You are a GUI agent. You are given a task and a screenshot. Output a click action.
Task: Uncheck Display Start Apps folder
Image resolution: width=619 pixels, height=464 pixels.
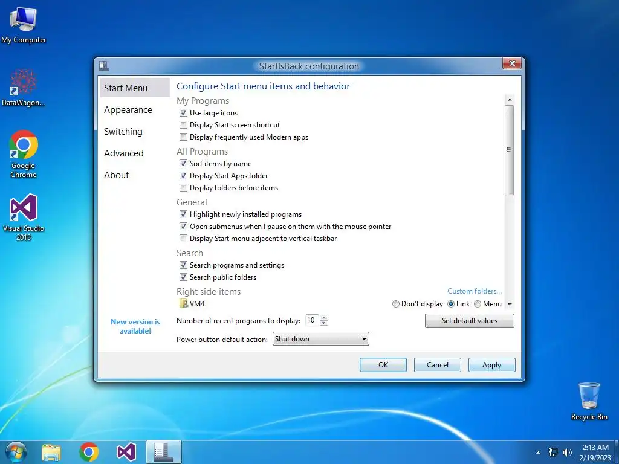coord(183,176)
